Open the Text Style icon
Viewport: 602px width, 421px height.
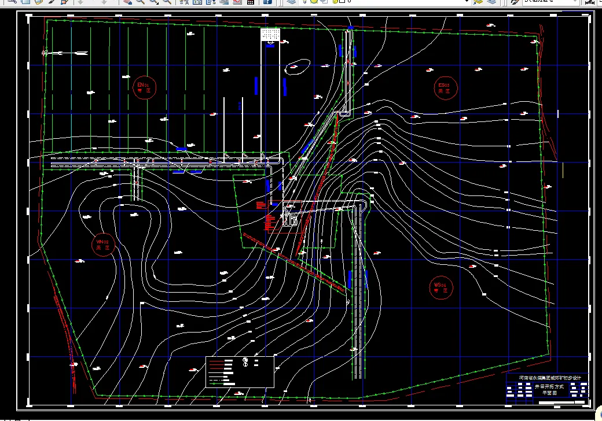(x=515, y=2)
